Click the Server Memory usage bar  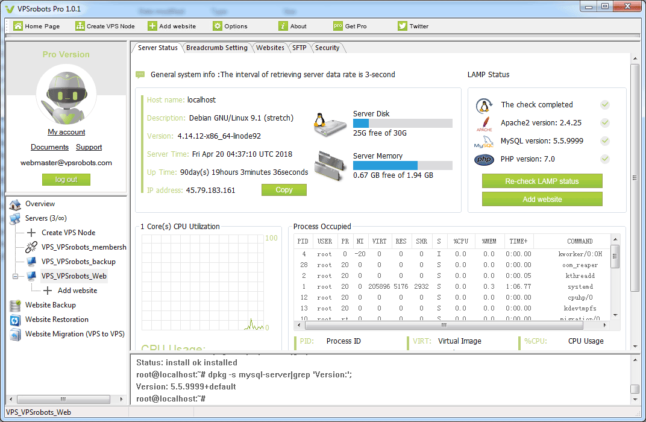click(x=401, y=166)
